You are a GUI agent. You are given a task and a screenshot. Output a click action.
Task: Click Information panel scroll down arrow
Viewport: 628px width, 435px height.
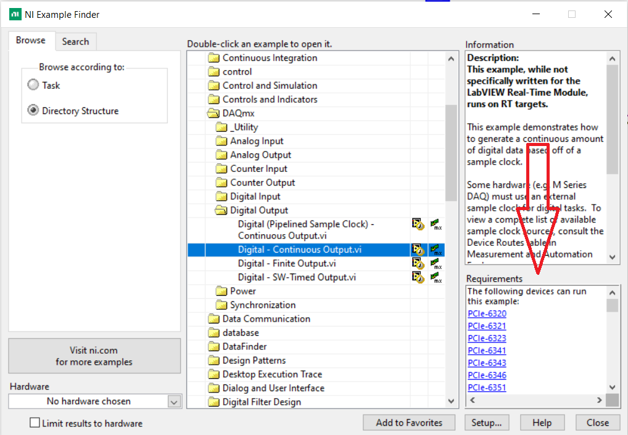(613, 257)
